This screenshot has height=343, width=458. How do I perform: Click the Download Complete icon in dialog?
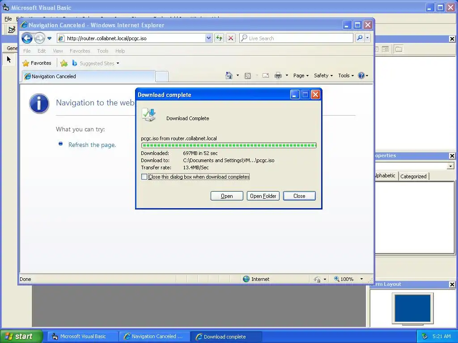point(148,115)
